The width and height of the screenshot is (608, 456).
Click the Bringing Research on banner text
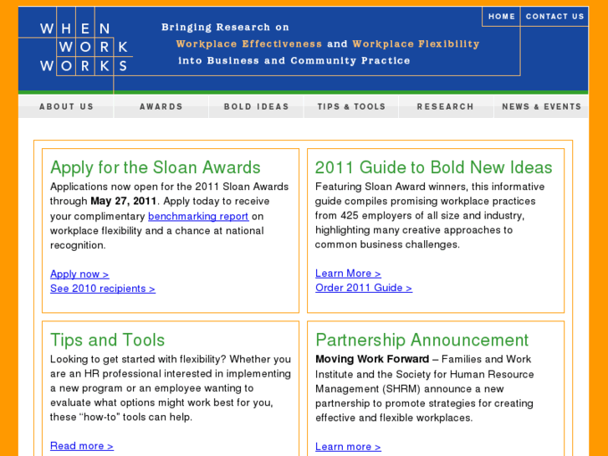point(225,27)
